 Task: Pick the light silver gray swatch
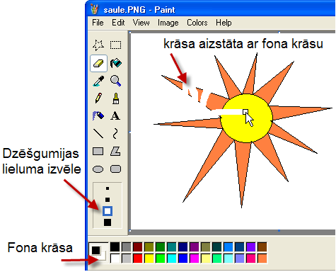pyautogui.click(x=127, y=259)
